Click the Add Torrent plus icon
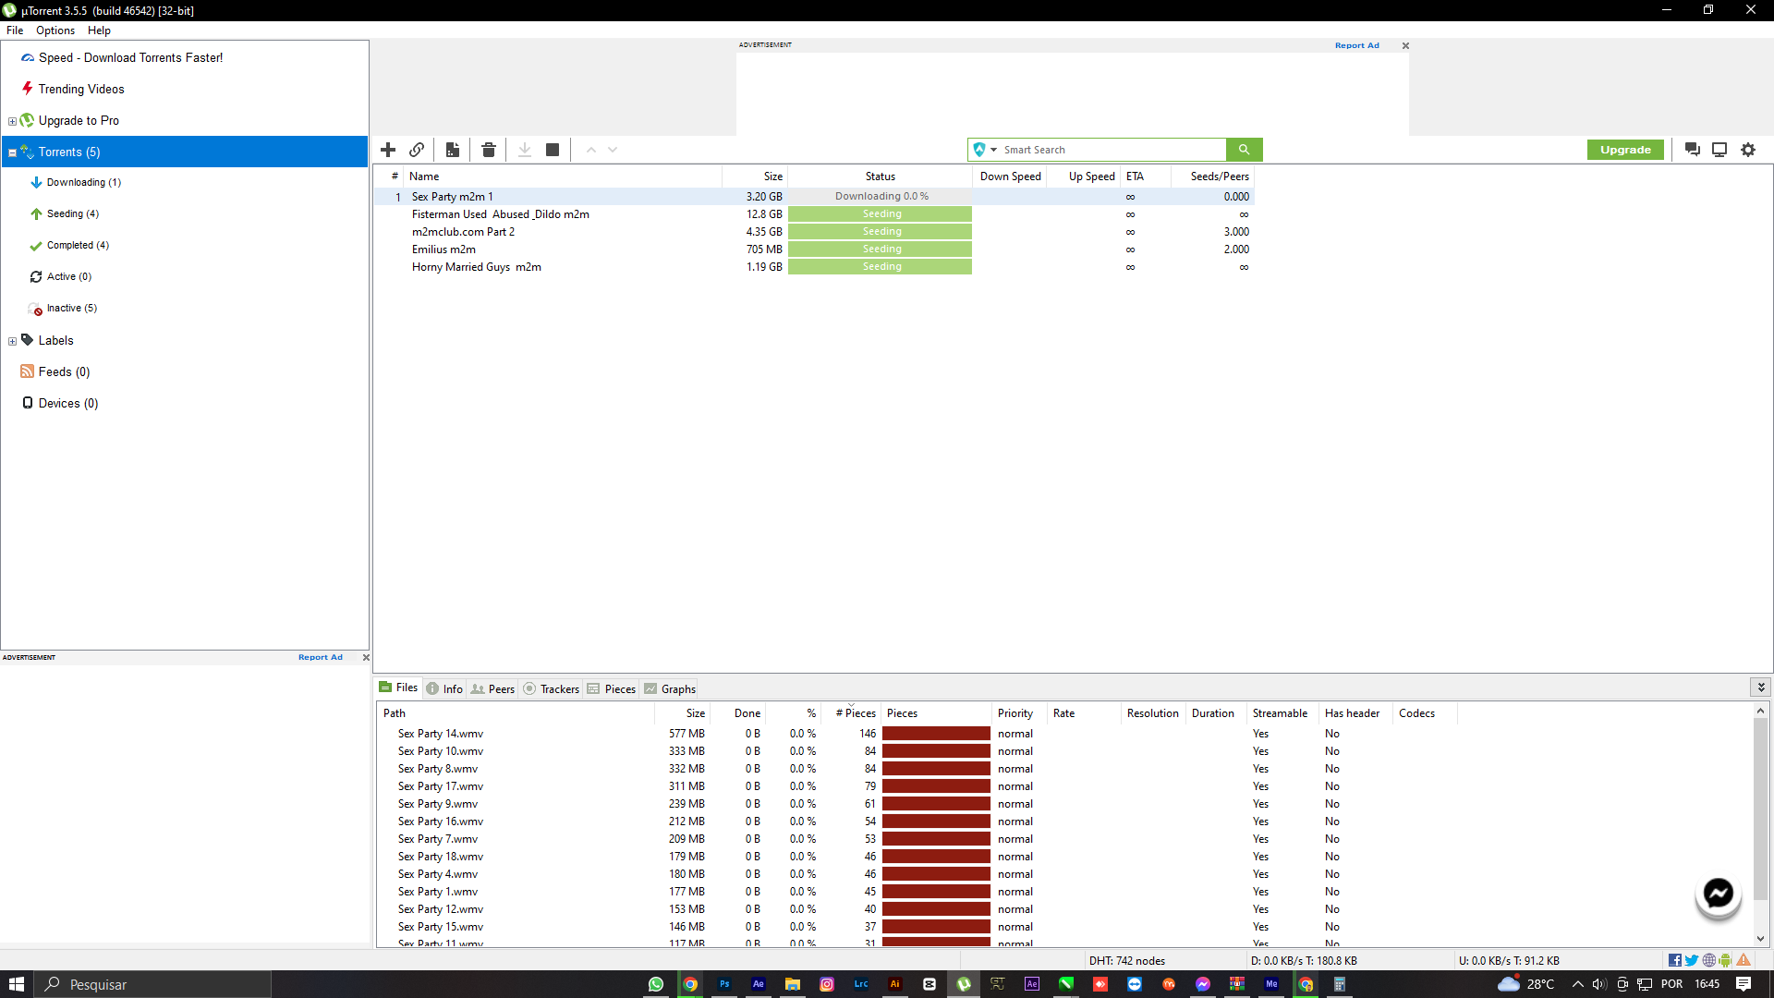 point(388,150)
